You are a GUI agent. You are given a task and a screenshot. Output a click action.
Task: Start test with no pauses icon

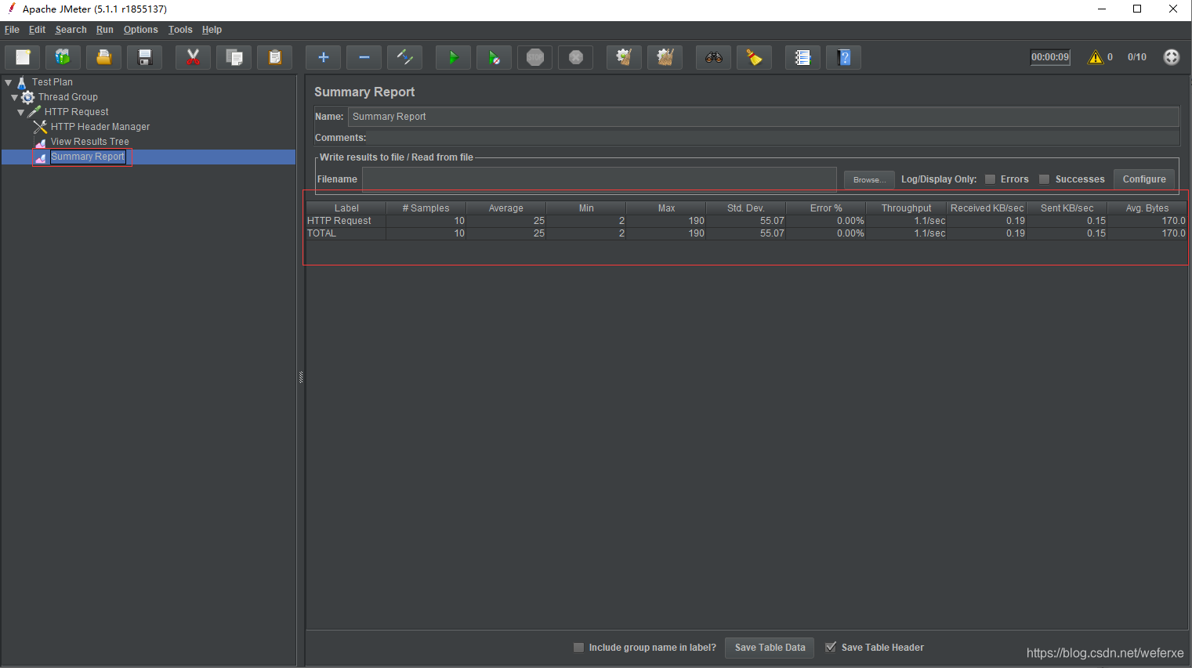point(494,57)
